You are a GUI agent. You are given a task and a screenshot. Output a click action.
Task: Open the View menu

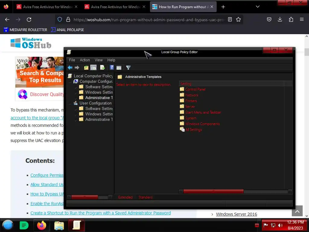click(99, 60)
